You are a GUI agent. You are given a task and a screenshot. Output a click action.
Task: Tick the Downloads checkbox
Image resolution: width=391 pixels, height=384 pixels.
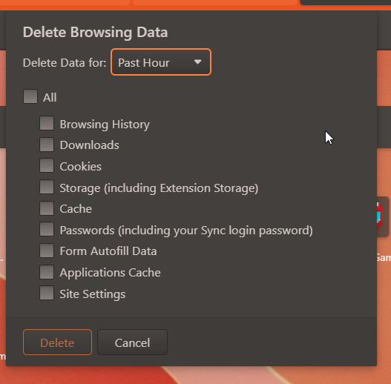pyautogui.click(x=47, y=145)
